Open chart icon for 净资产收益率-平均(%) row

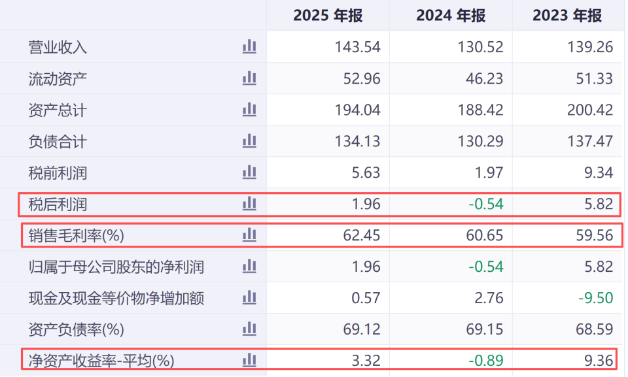pyautogui.click(x=249, y=360)
